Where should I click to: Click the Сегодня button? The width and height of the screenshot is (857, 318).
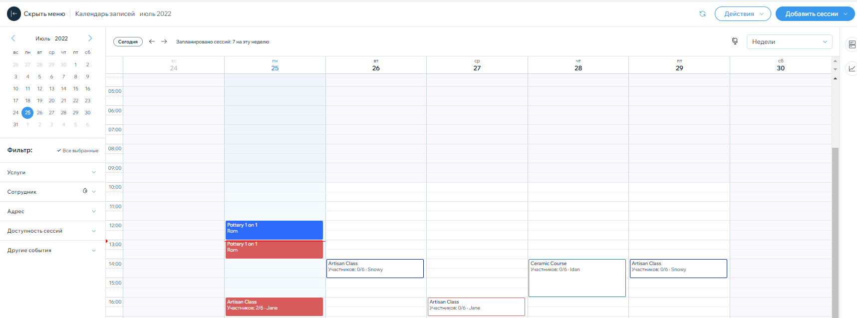(x=128, y=42)
